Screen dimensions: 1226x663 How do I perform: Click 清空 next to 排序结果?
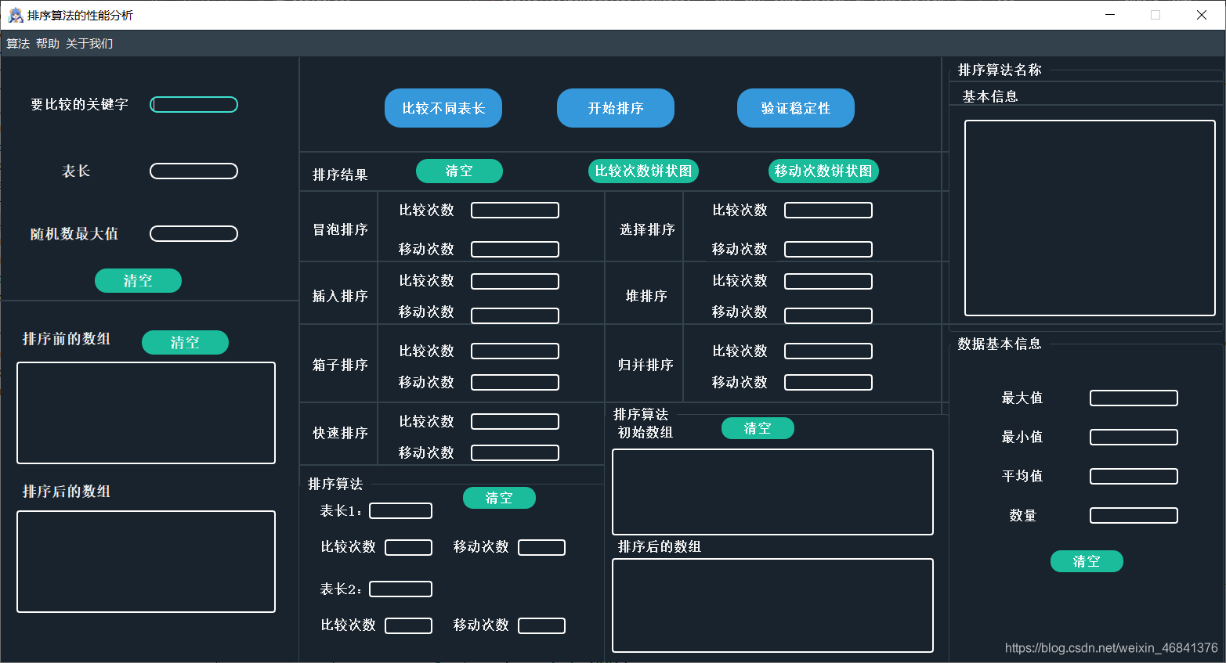[x=459, y=171]
